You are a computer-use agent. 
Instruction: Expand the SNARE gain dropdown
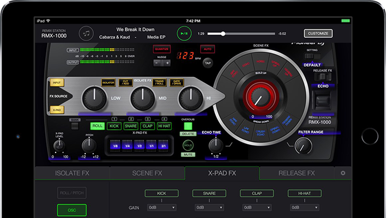(x=209, y=208)
